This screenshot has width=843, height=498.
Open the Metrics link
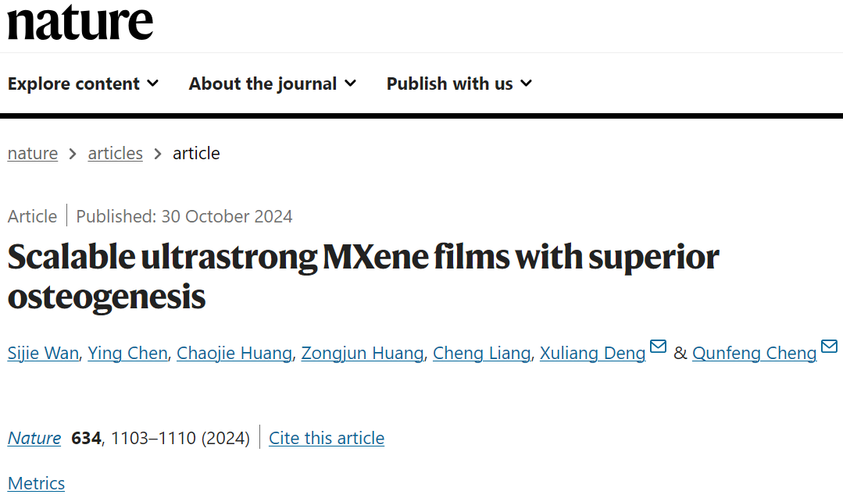(36, 483)
